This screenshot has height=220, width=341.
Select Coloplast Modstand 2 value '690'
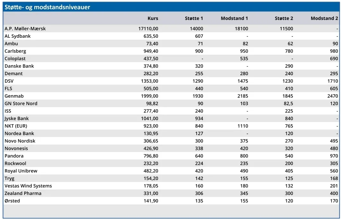334,58
